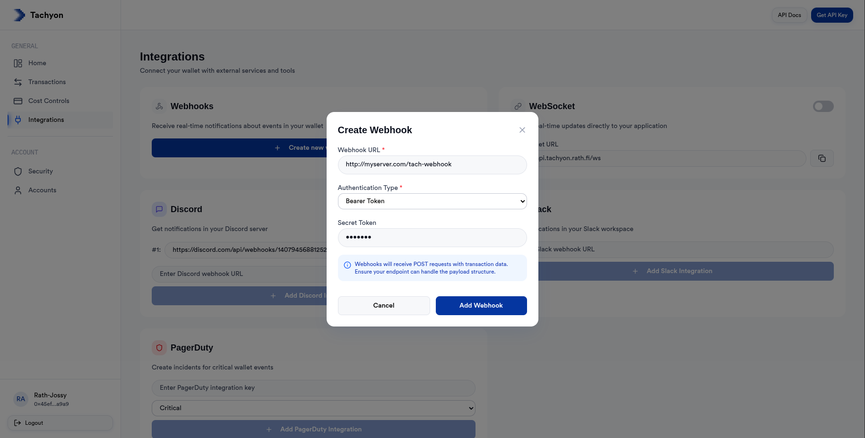
Task: Open the Authentication Type dropdown
Action: pyautogui.click(x=432, y=201)
